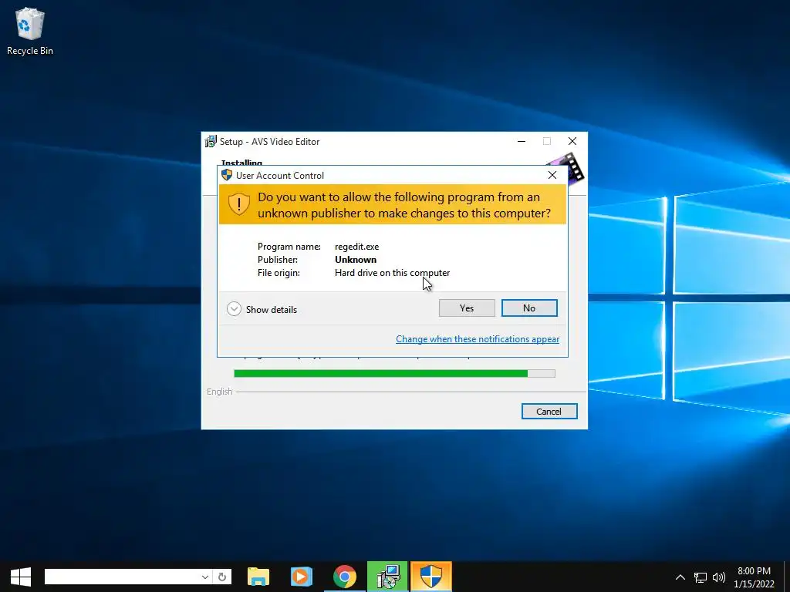The width and height of the screenshot is (790, 592).
Task: Click 'Hard drive on this computer' text
Action: point(392,273)
